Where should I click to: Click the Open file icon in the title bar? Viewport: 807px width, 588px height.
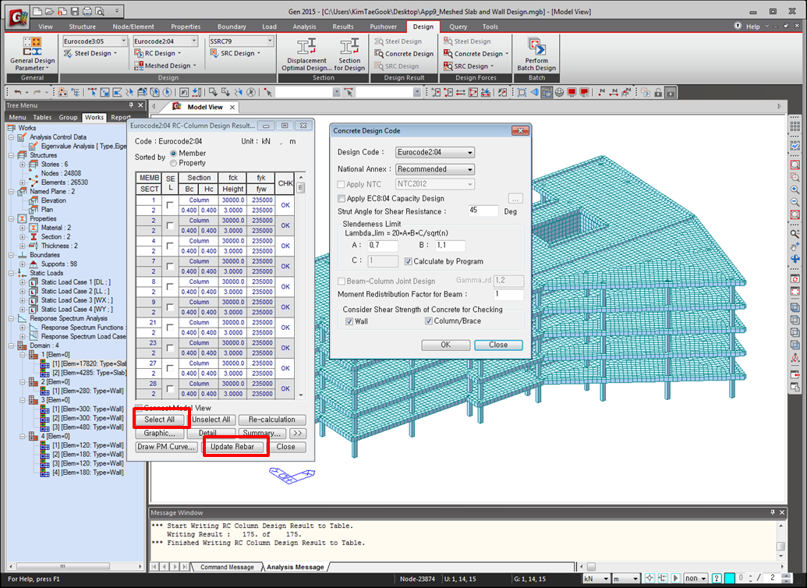49,11
